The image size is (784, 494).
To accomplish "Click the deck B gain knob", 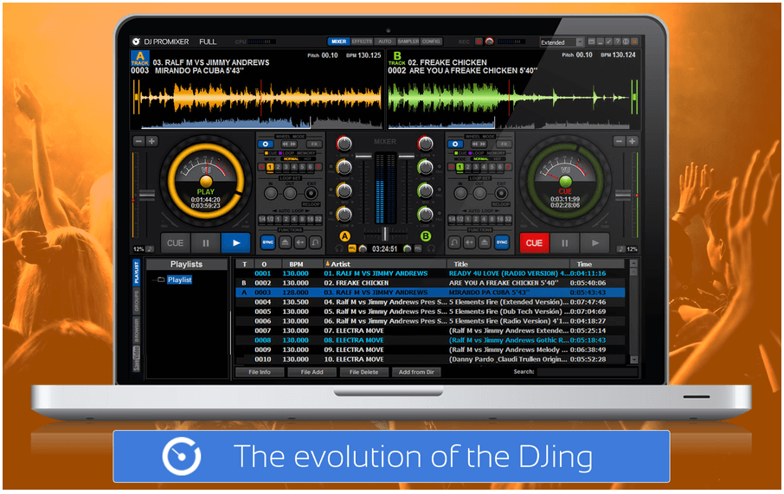I will tap(425, 144).
